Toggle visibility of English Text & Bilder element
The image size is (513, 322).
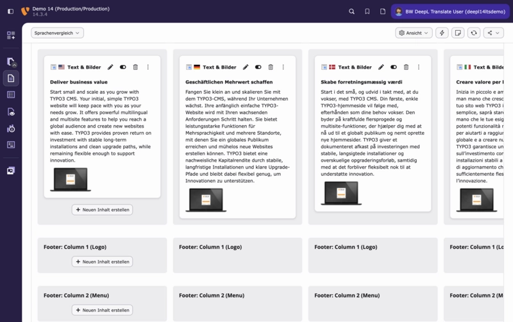coord(123,67)
